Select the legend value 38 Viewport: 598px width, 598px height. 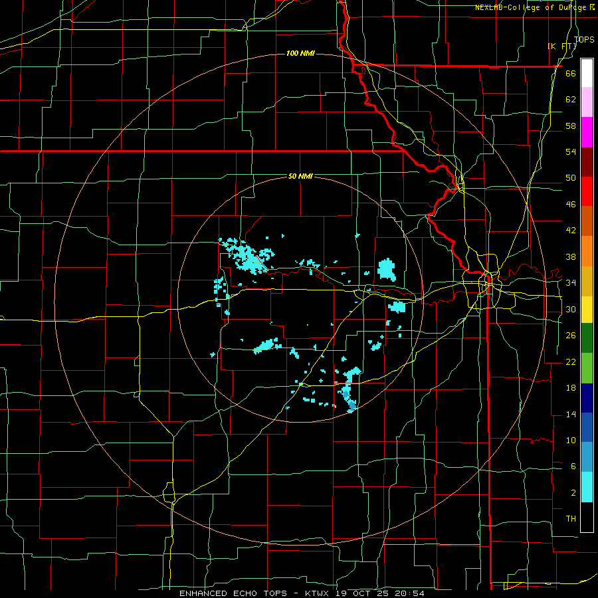pos(571,256)
